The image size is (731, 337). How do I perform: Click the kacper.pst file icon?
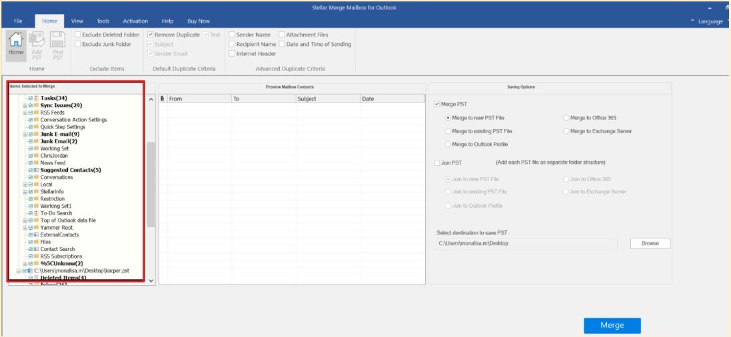coord(30,270)
